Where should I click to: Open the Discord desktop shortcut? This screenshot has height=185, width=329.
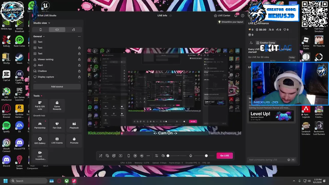pyautogui.click(x=6, y=161)
